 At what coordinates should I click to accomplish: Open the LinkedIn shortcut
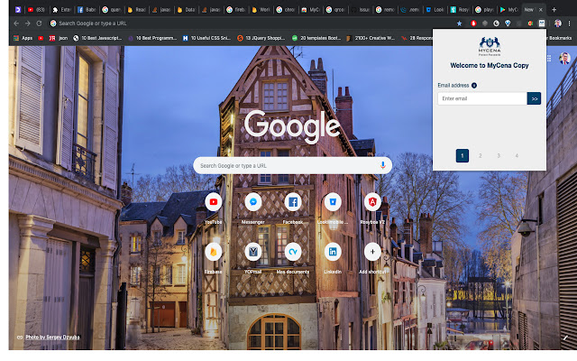[x=333, y=252]
